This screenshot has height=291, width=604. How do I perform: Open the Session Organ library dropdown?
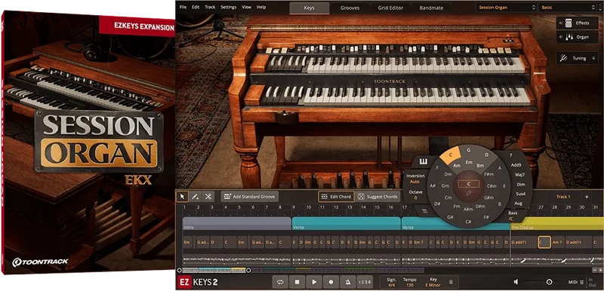click(x=507, y=8)
